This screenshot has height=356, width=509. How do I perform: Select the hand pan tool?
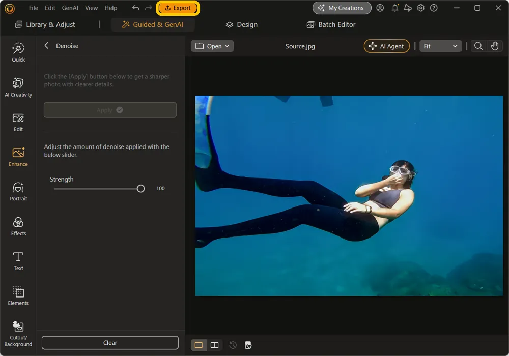[x=494, y=46]
